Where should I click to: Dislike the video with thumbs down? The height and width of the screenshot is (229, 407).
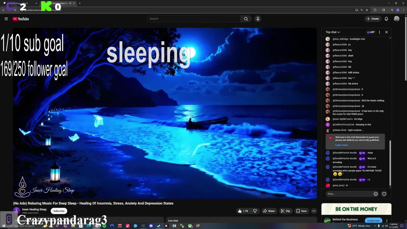tap(255, 211)
